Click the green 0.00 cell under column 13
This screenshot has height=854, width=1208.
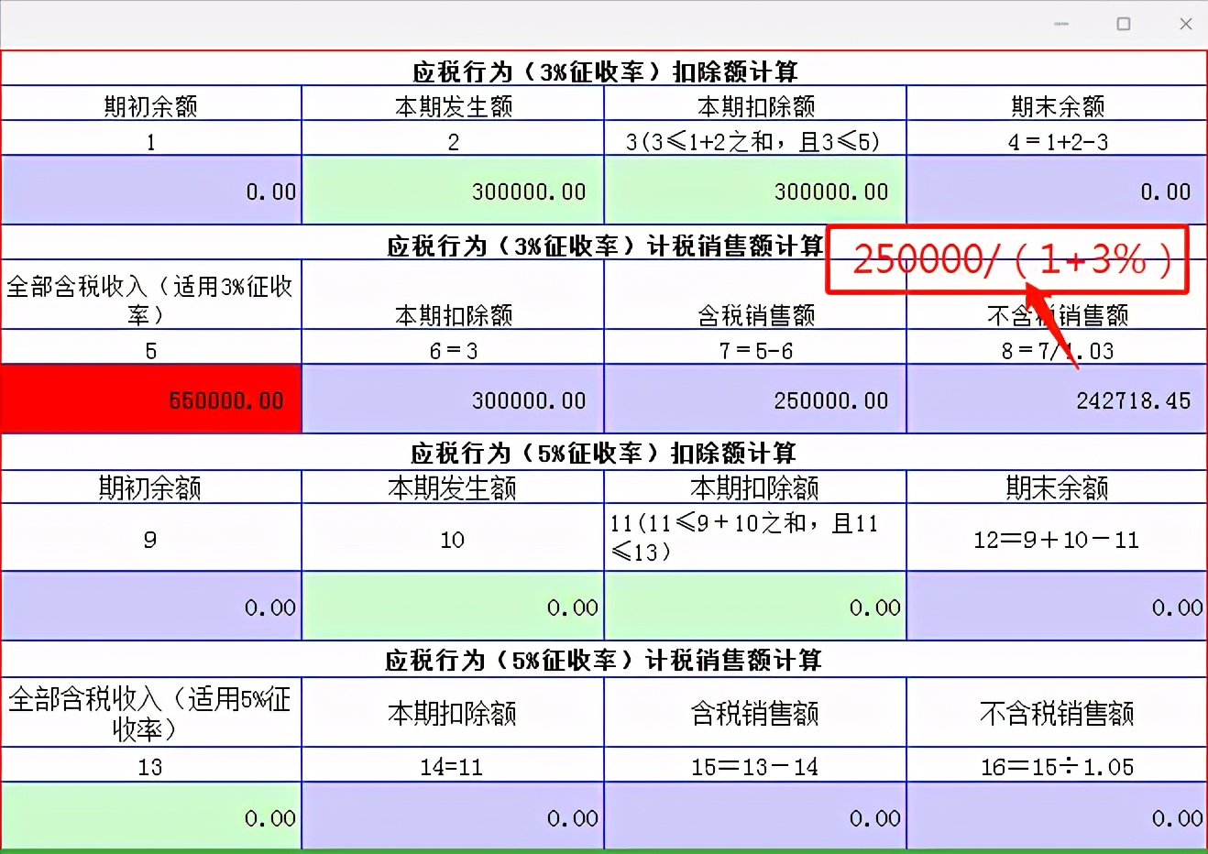(x=151, y=816)
